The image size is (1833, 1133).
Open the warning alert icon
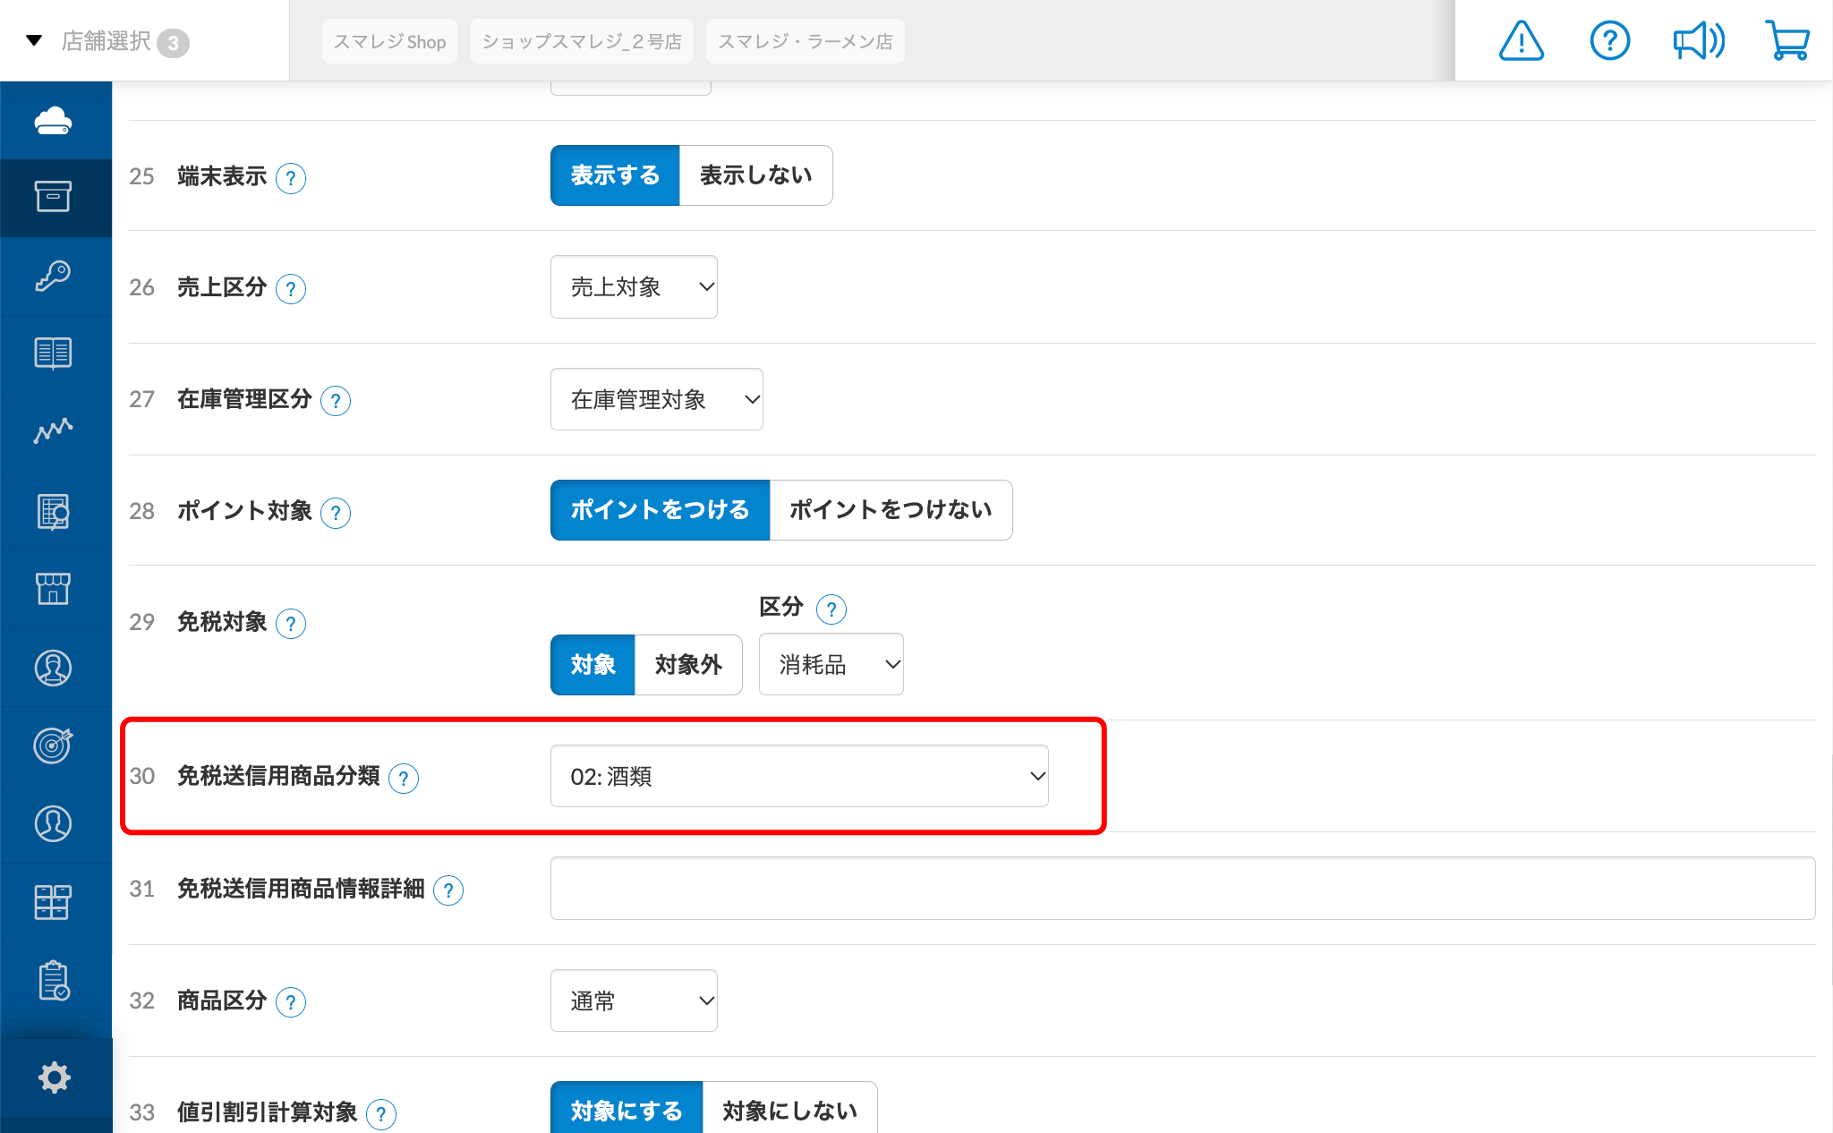1521,41
